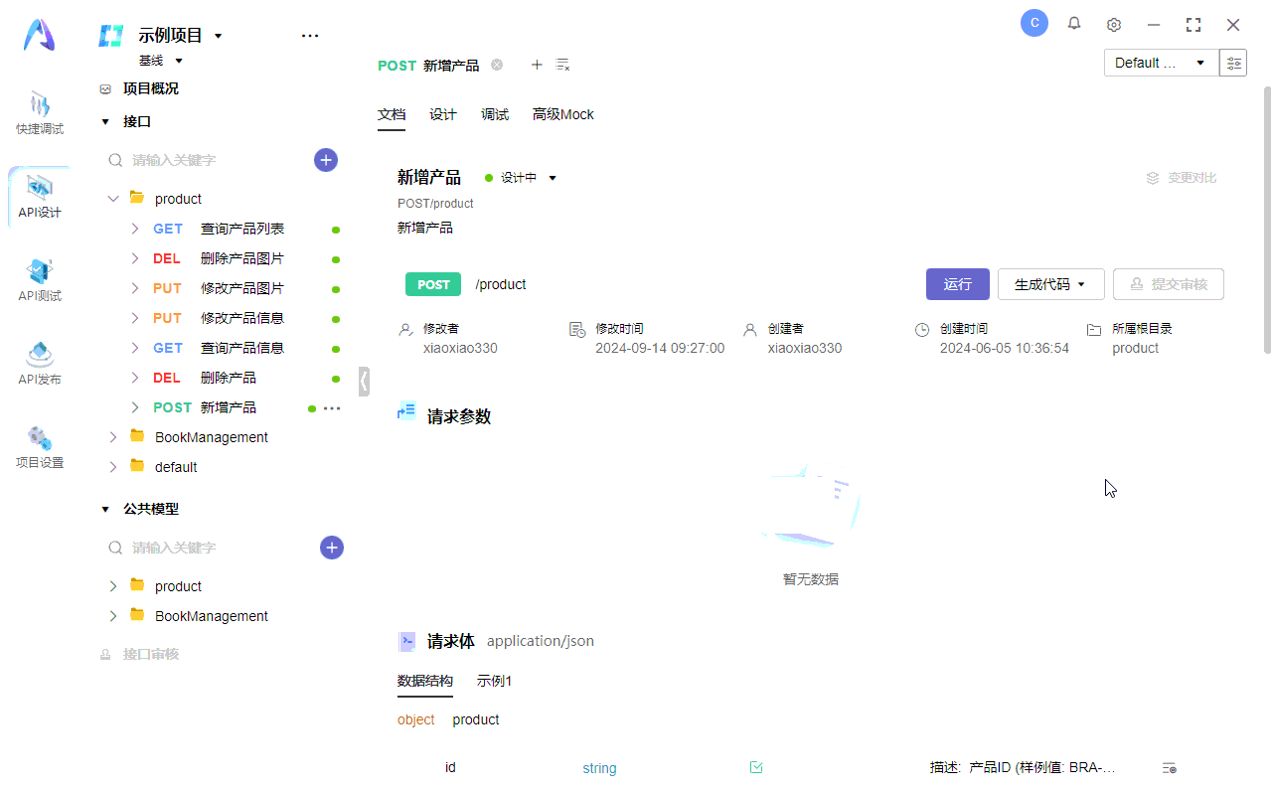Select the 数据结构 tab

(x=425, y=681)
